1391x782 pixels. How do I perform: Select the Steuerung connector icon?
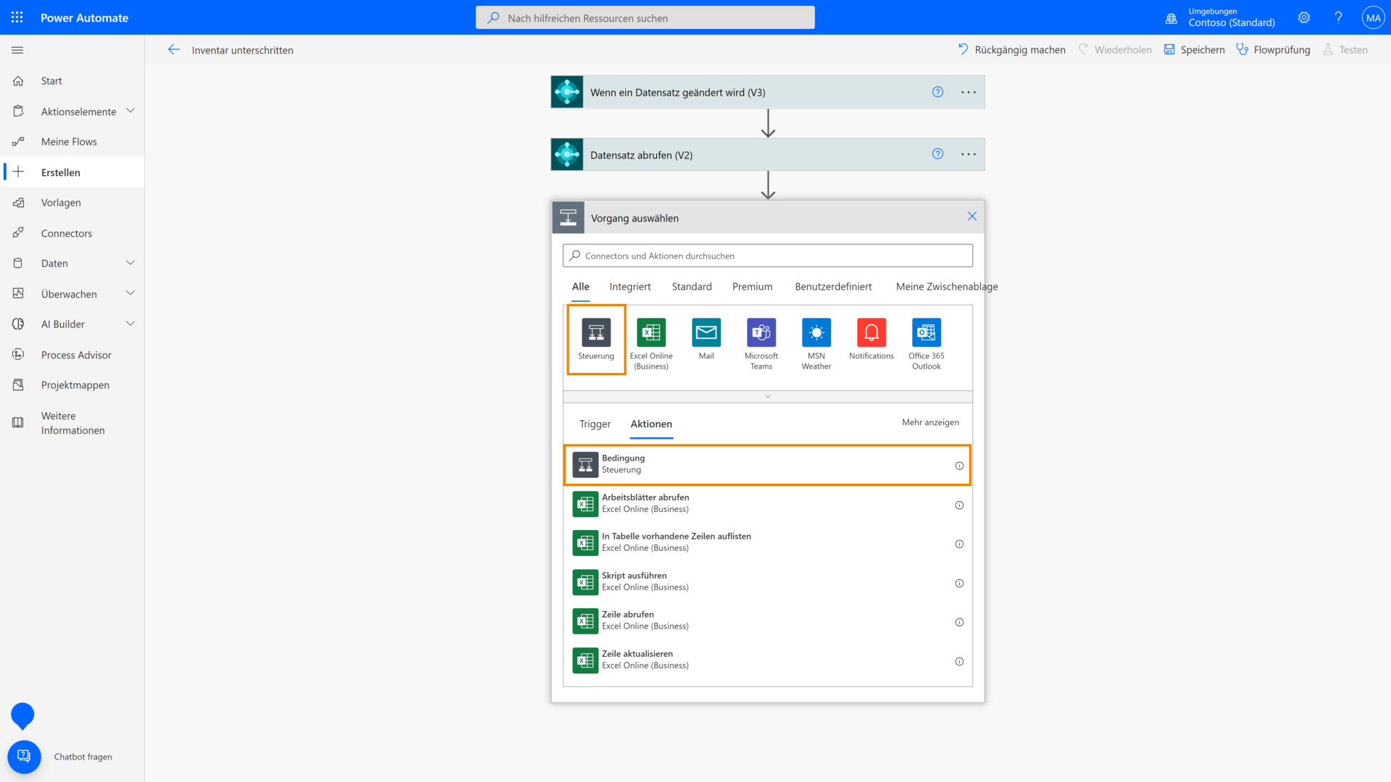coord(596,339)
